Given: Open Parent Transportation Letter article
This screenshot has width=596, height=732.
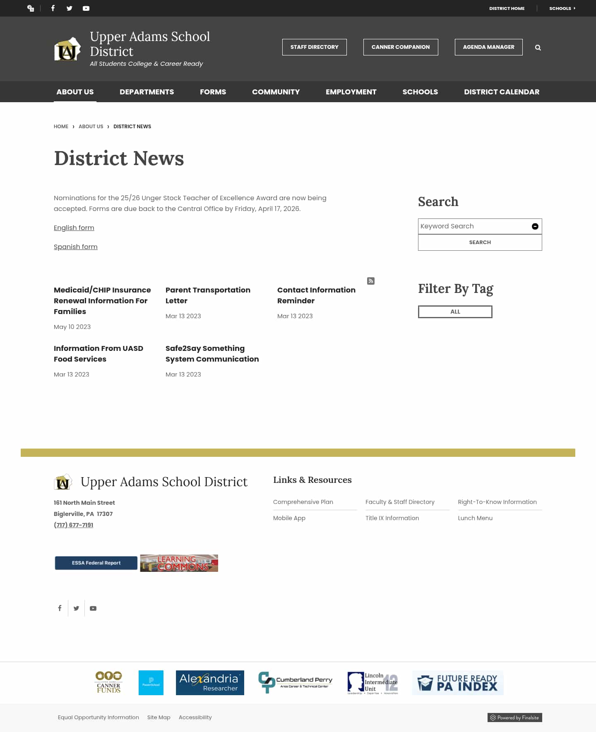Looking at the screenshot, I should (x=208, y=295).
